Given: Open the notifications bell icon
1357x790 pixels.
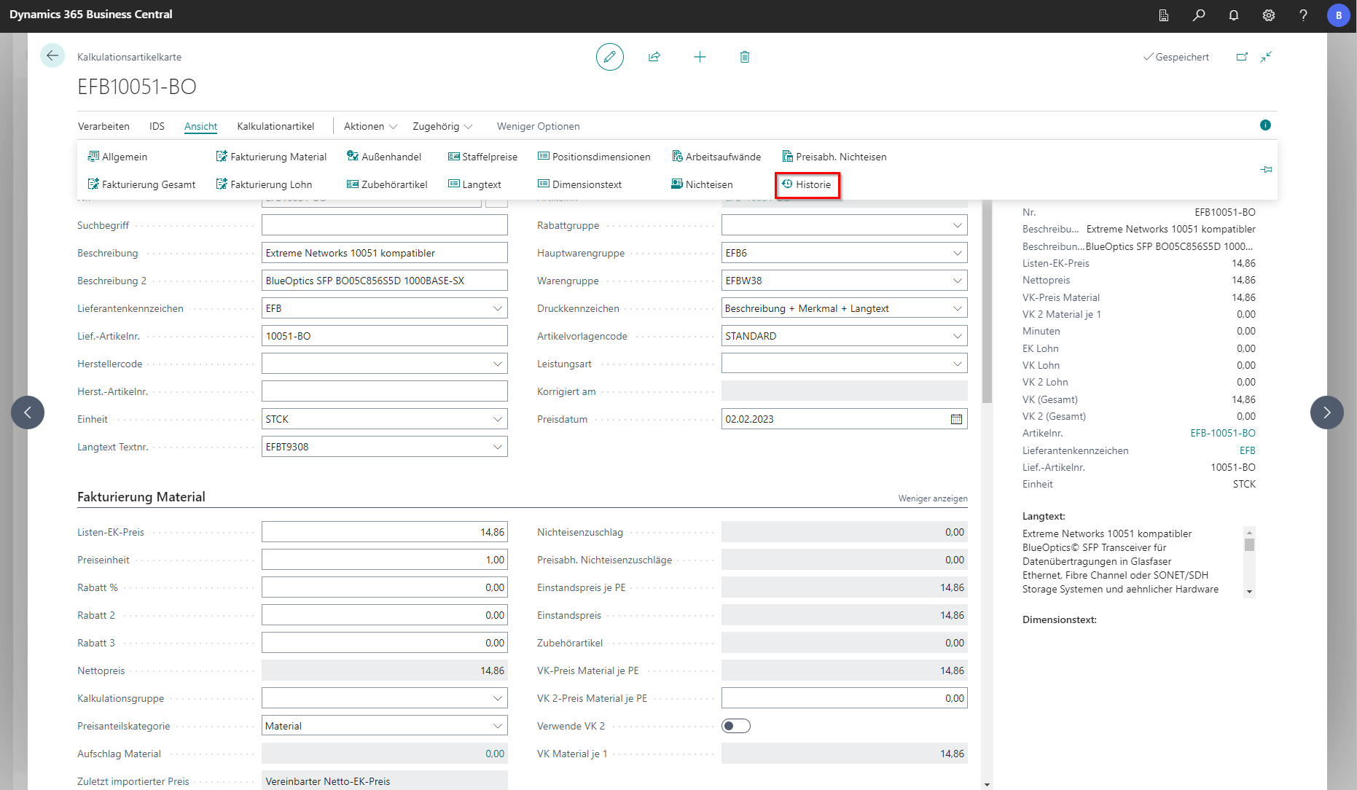Looking at the screenshot, I should pyautogui.click(x=1234, y=15).
